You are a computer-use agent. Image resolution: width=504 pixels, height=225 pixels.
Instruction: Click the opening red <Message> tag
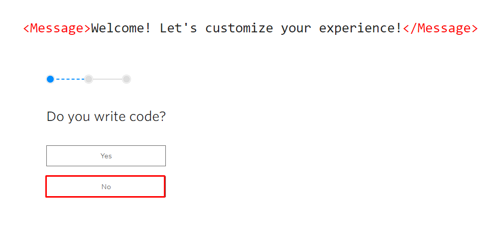pos(57,28)
